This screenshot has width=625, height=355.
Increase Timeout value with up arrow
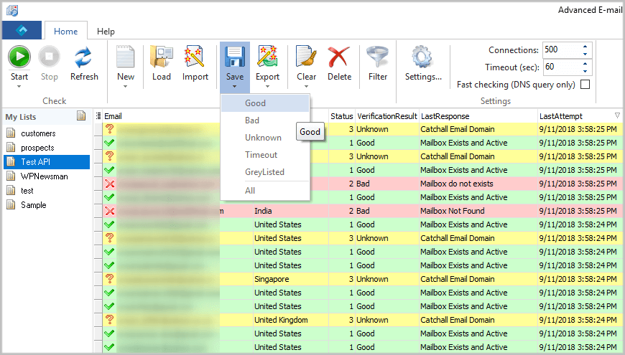(x=585, y=63)
